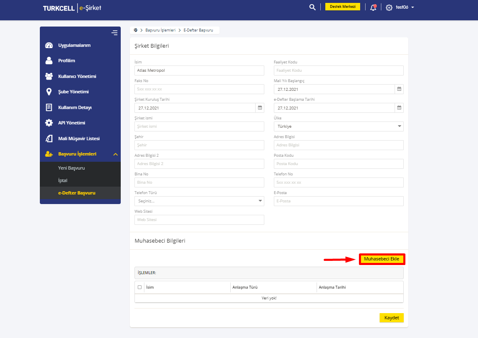Viewport: 478px width, 338px height.
Task: Click the Şehir input field
Action: tap(199, 145)
